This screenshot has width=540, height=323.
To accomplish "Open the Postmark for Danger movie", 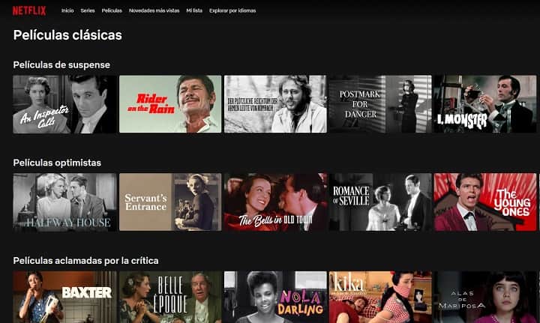I will (x=380, y=104).
